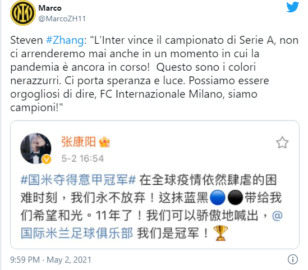The height and width of the screenshot is (270, 308).
Task: Click the trophy emoji in the post
Action: pos(220,233)
